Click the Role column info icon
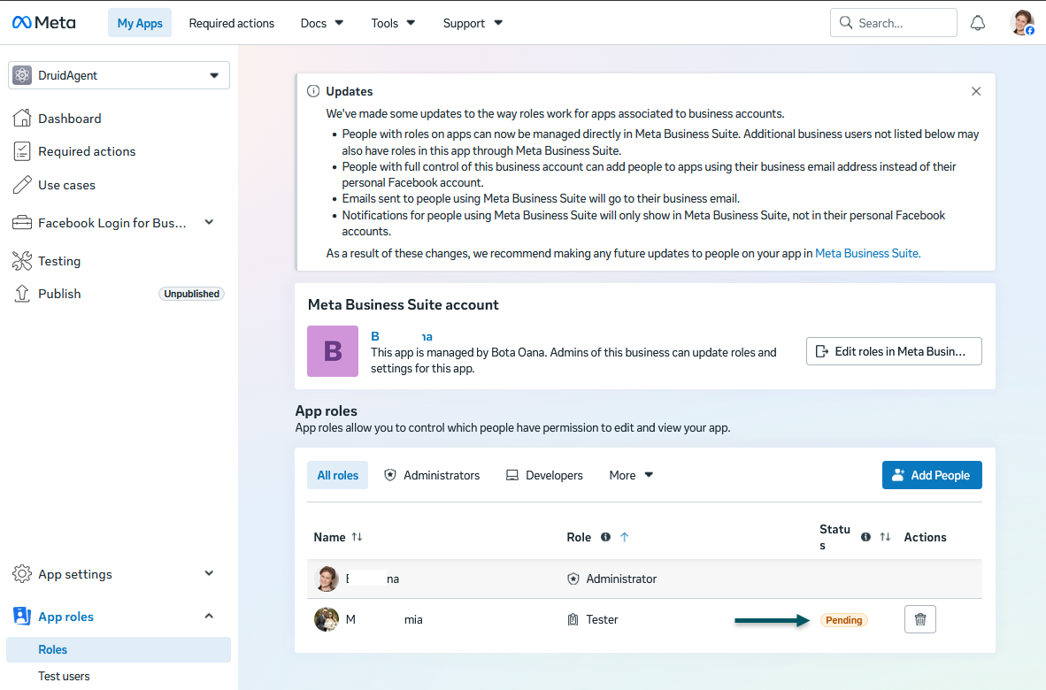 pyautogui.click(x=605, y=537)
